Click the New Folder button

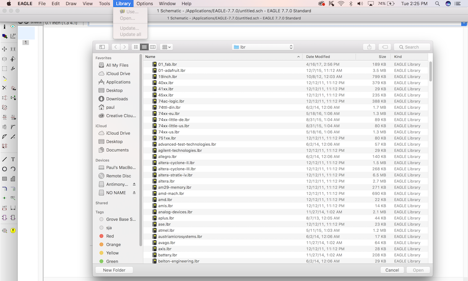tap(114, 270)
